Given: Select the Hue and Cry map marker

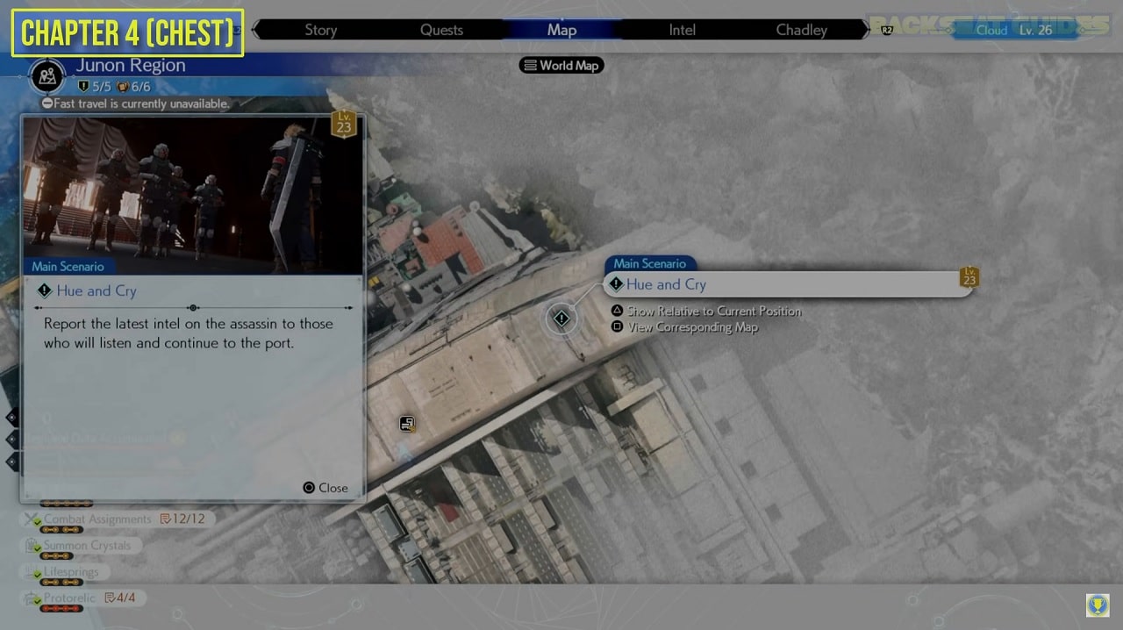Looking at the screenshot, I should 561,319.
